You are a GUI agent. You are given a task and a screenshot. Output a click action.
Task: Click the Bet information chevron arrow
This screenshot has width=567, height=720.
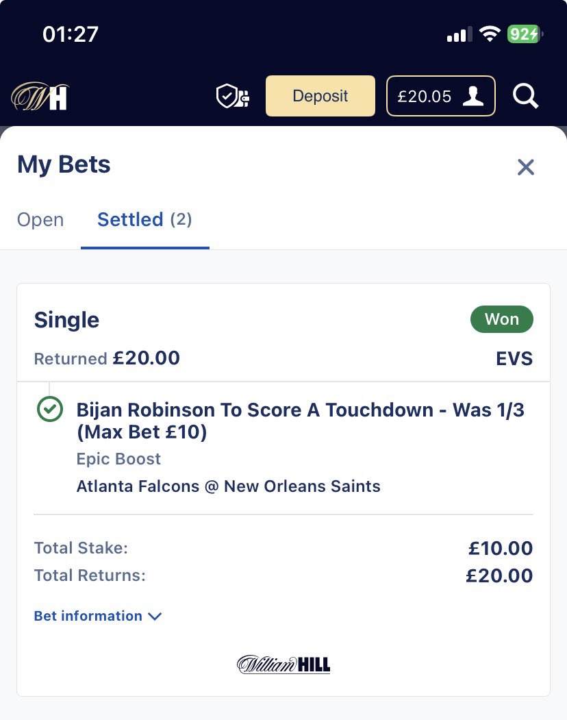point(155,617)
